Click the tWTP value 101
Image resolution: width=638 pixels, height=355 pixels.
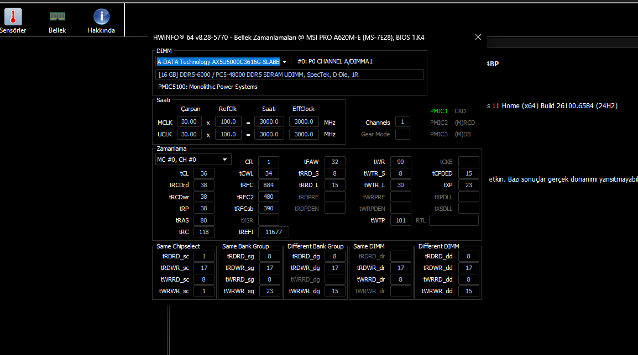point(401,220)
